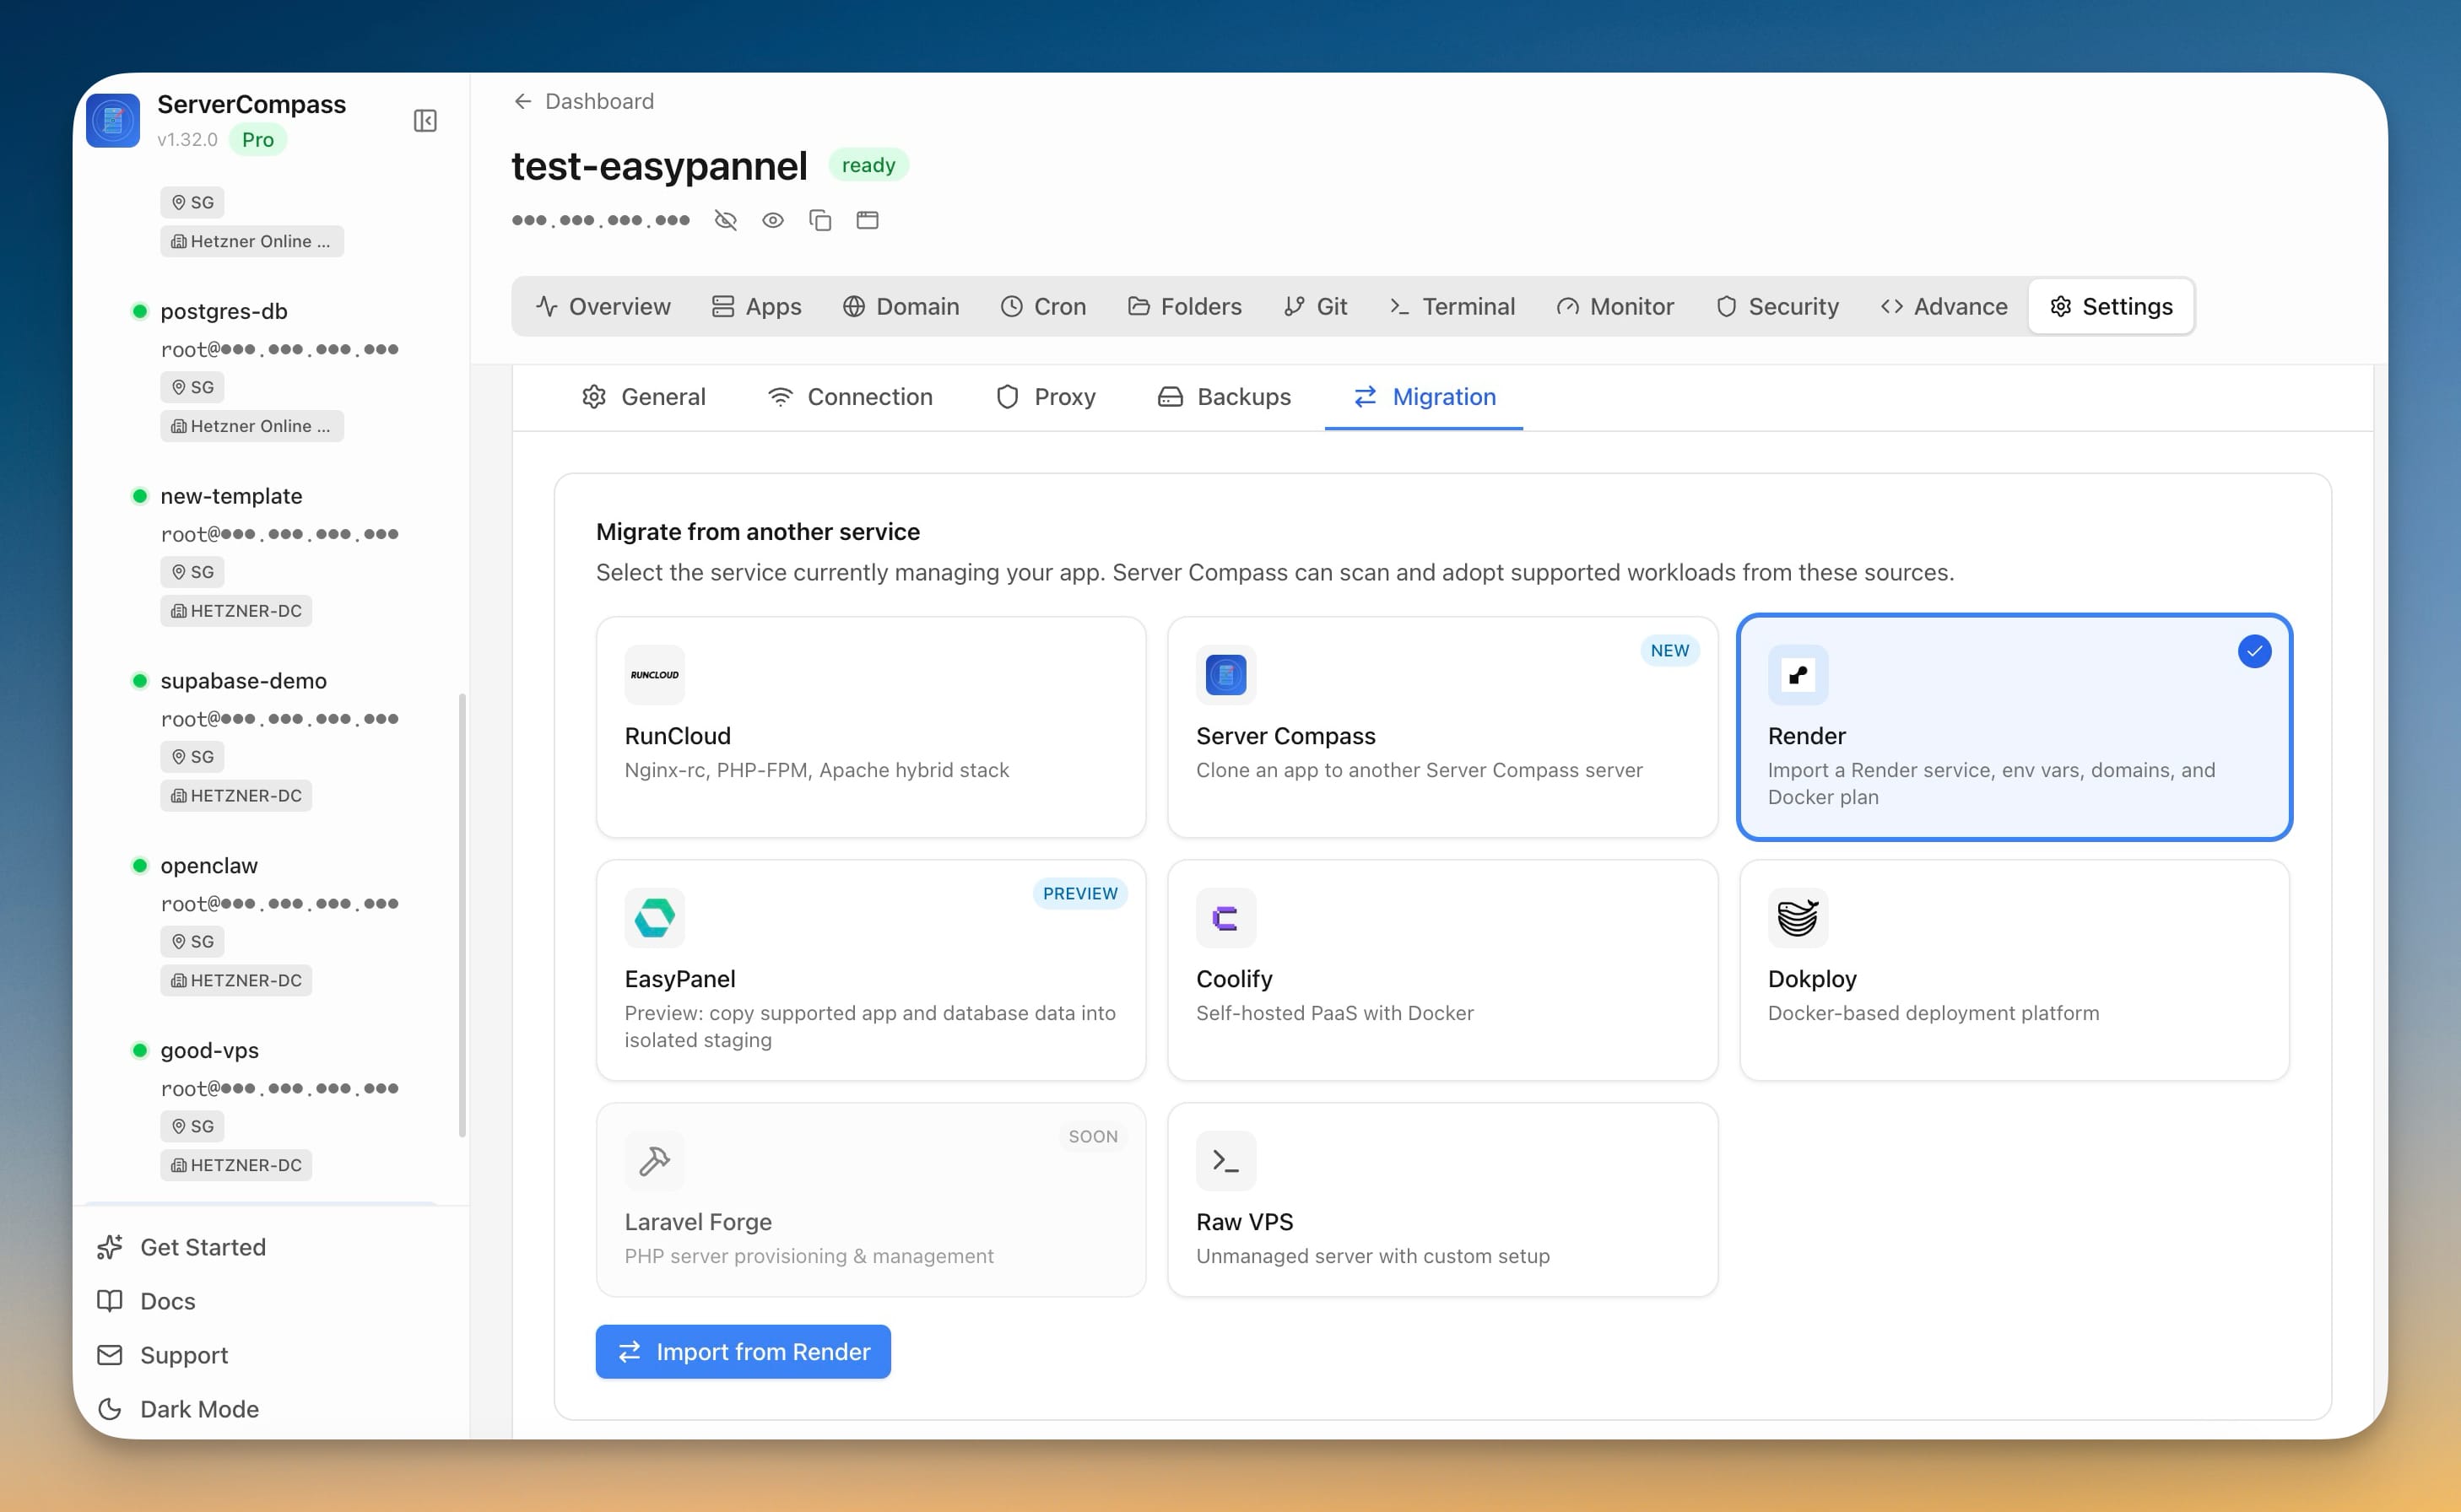Open the Advance tab
Image resolution: width=2461 pixels, height=1512 pixels.
pos(1943,306)
